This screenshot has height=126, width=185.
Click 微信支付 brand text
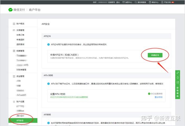tap(19, 10)
